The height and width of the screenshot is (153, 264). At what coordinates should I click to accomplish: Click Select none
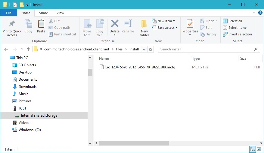click(234, 28)
